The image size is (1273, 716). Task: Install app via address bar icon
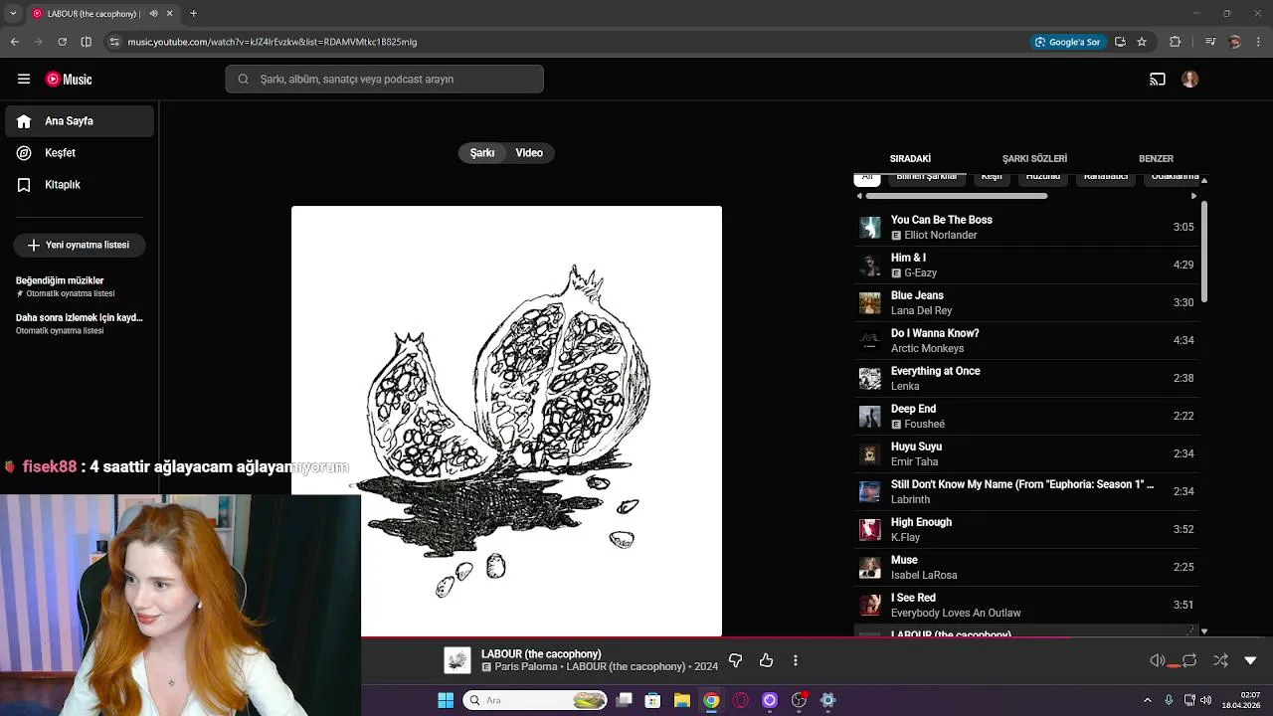(x=1120, y=42)
